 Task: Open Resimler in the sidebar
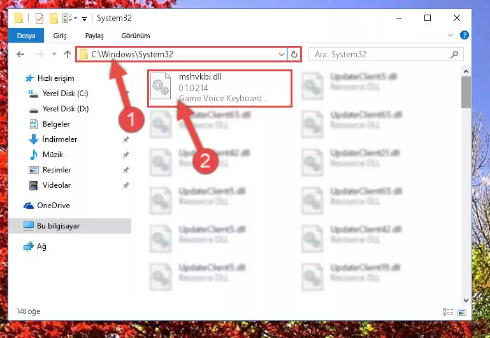57,170
